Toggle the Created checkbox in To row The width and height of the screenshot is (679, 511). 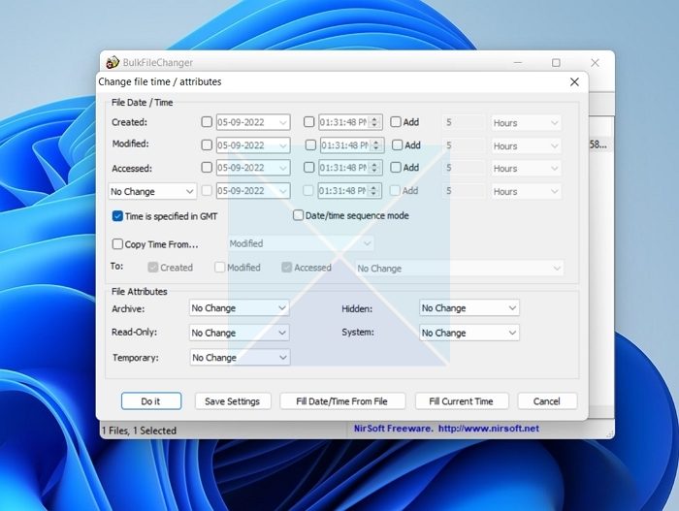coord(152,268)
